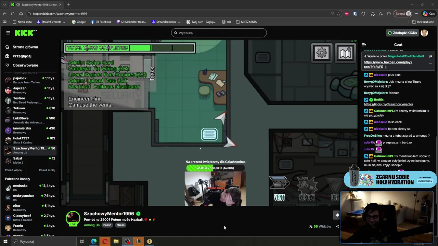Click the total tasks completed progress bar

coord(130,48)
